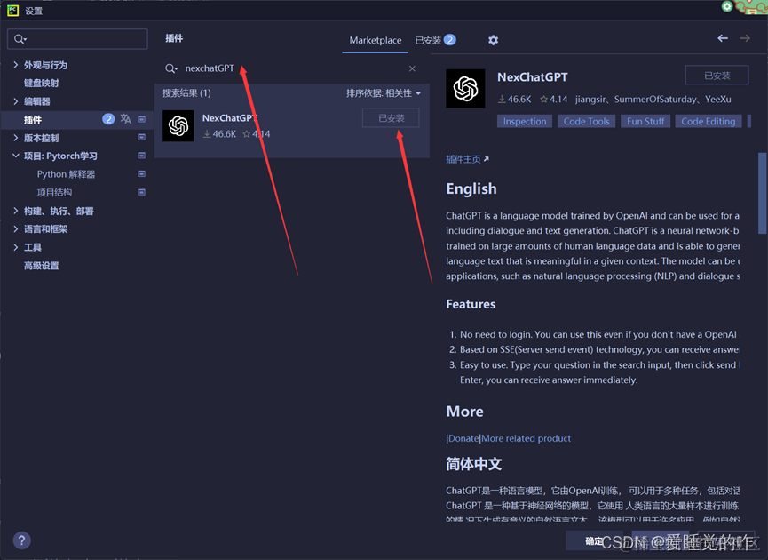Clear the nexchatGPT search with X icon
This screenshot has height=560, width=768.
[x=412, y=68]
